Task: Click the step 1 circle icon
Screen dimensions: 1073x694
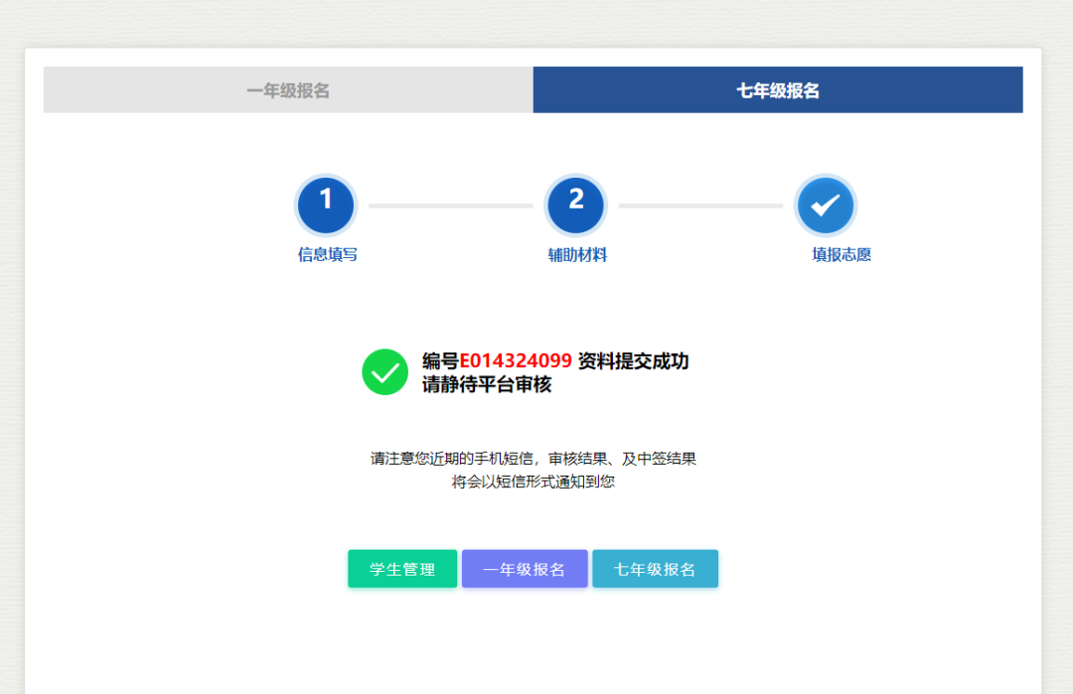Action: click(x=326, y=205)
